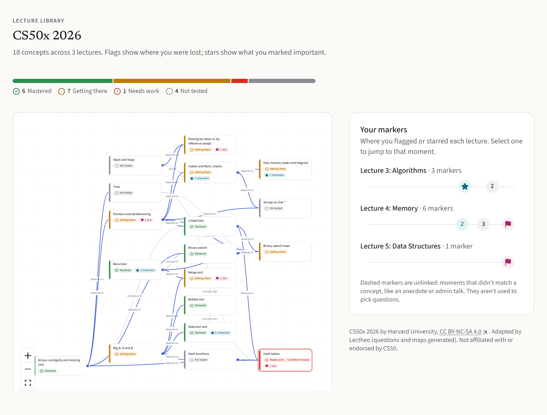Click the orange Getting there progress segment

pos(172,81)
